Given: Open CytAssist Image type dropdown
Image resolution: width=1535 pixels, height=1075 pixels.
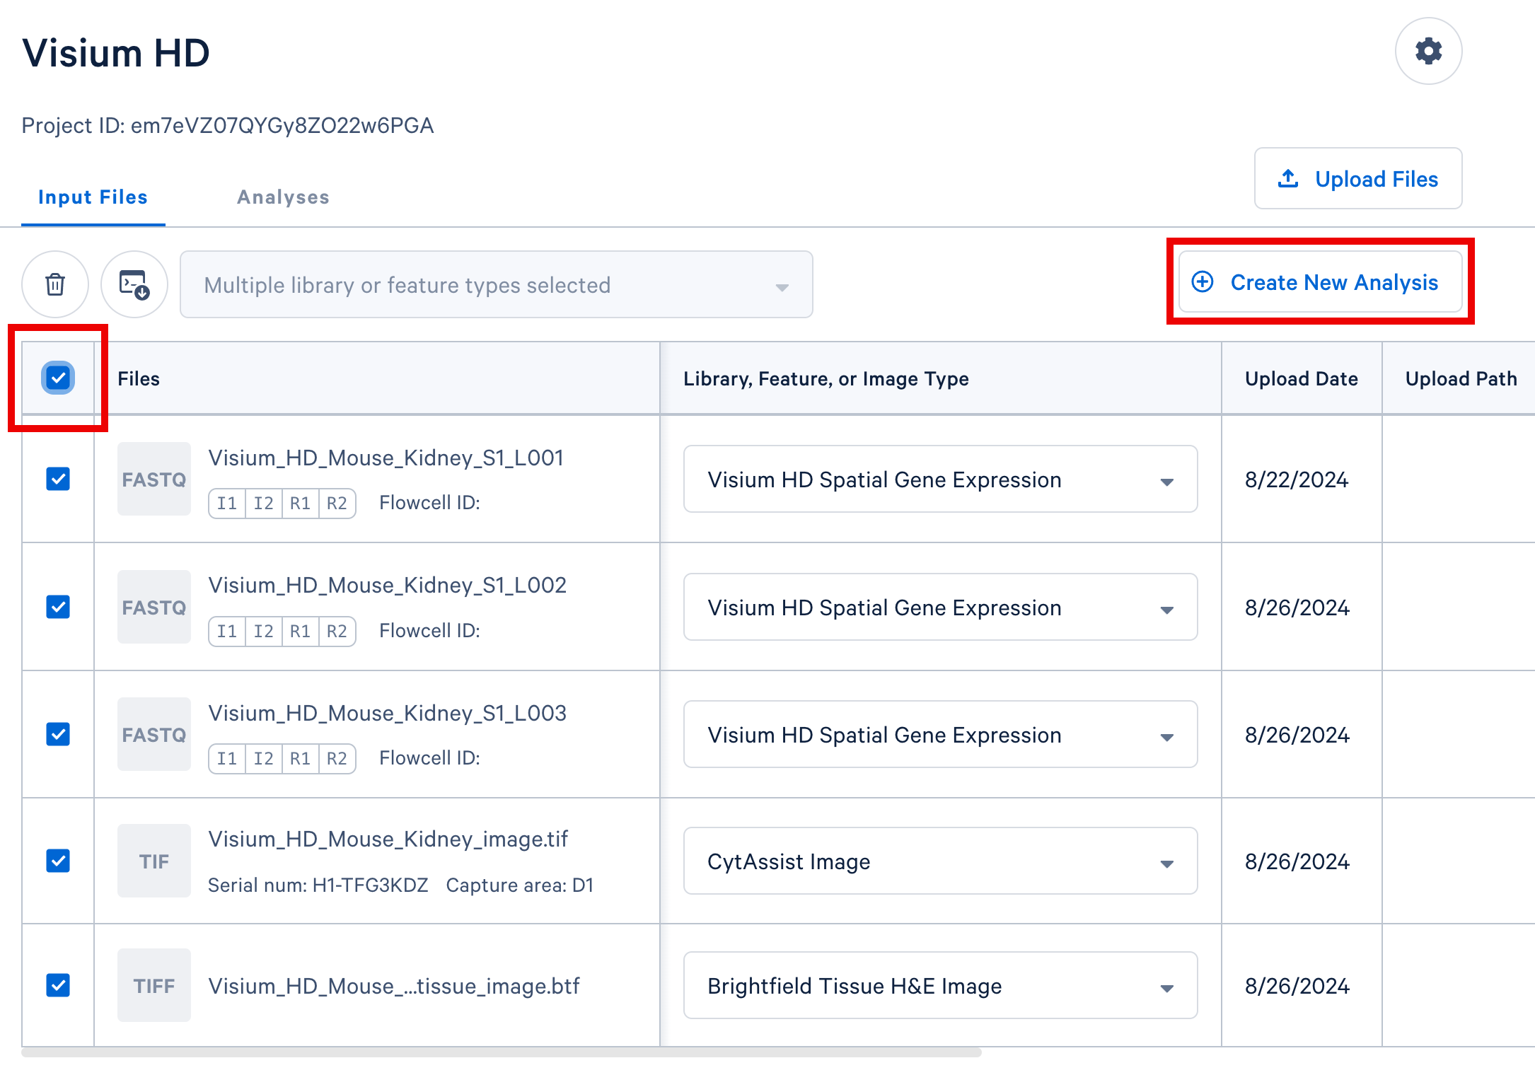Looking at the screenshot, I should [x=939, y=861].
